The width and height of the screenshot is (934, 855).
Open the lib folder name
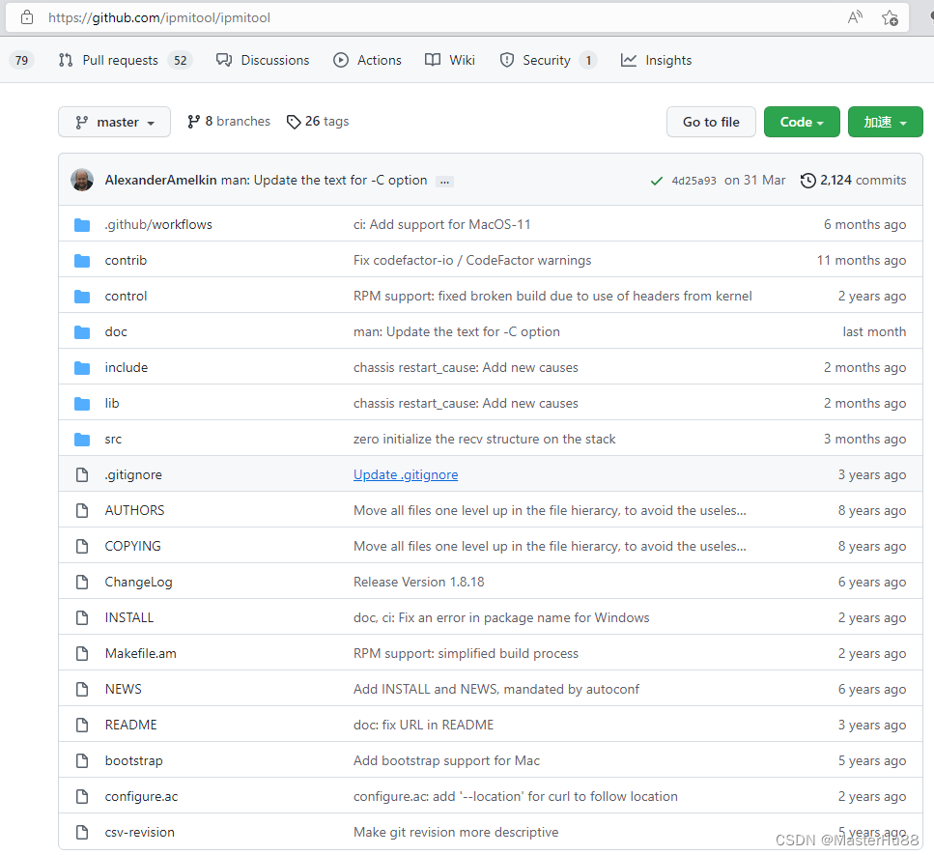point(112,404)
